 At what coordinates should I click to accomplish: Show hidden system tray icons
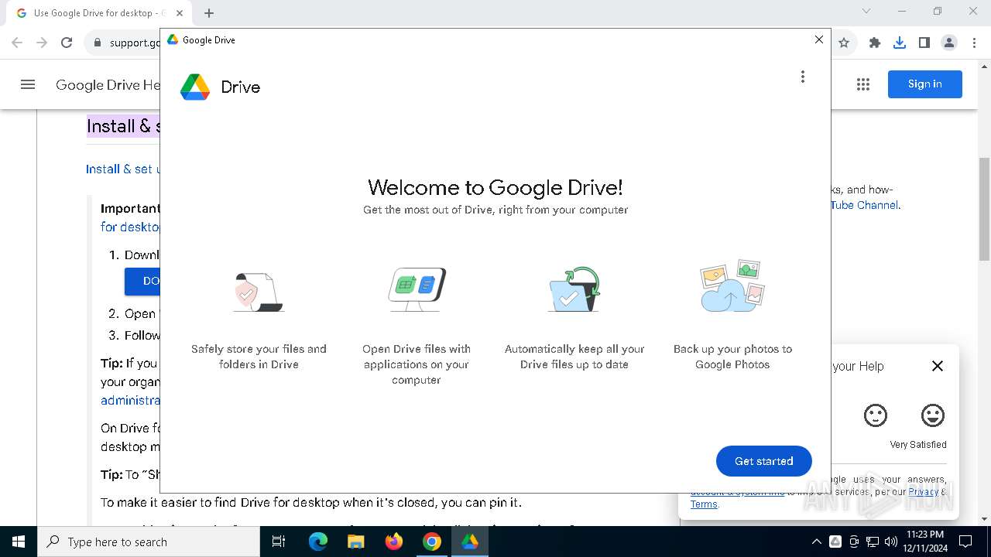[x=817, y=542]
